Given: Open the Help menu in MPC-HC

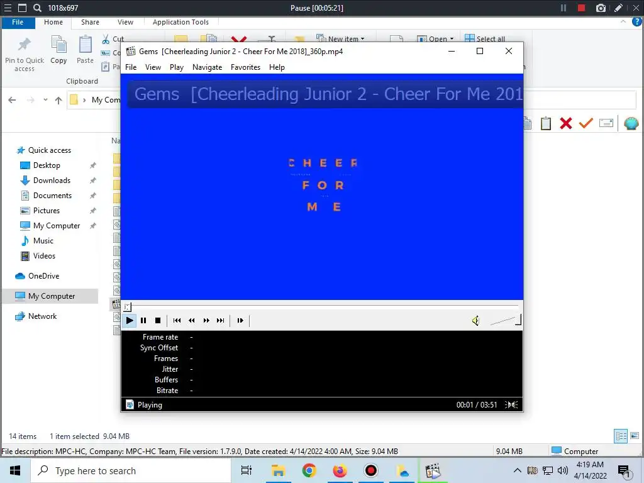Looking at the screenshot, I should [x=277, y=67].
